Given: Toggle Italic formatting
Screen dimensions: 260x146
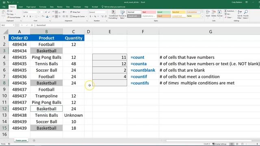Looking at the screenshot, I should click(x=27, y=16).
